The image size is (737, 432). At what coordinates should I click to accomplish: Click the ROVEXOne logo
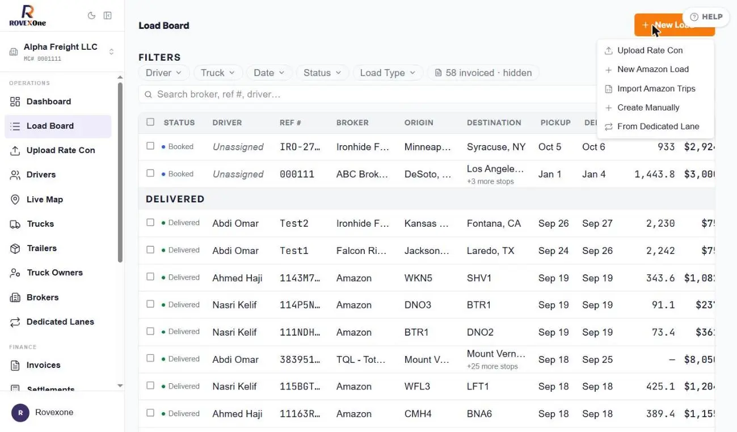(x=27, y=15)
